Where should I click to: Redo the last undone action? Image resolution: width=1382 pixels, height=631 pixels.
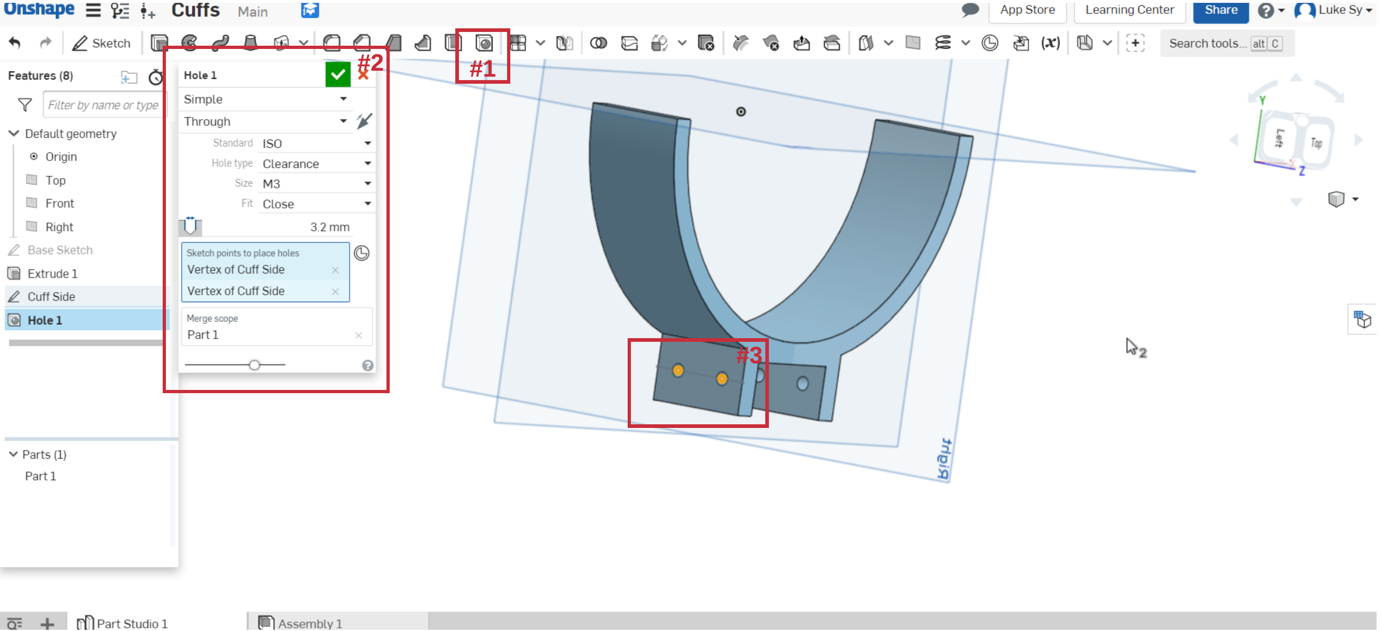click(x=46, y=43)
